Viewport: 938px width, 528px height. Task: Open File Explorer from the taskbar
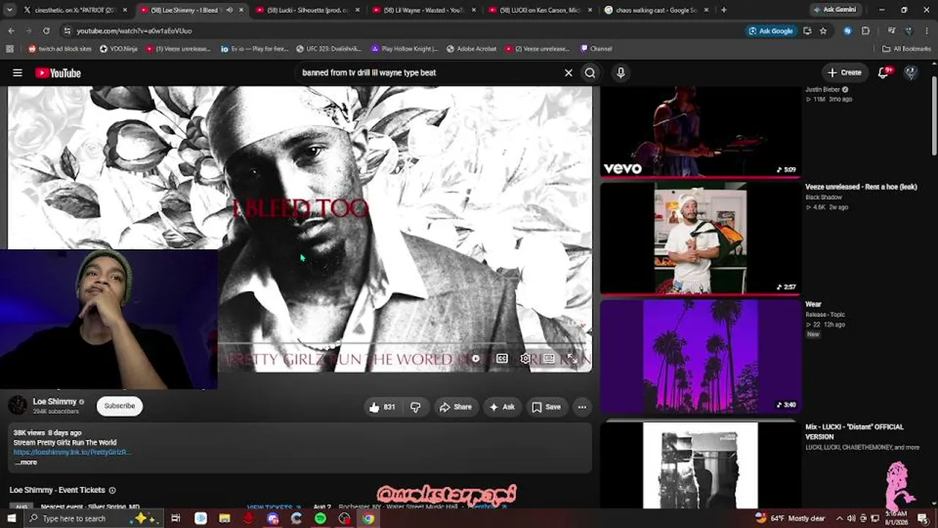pyautogui.click(x=224, y=518)
